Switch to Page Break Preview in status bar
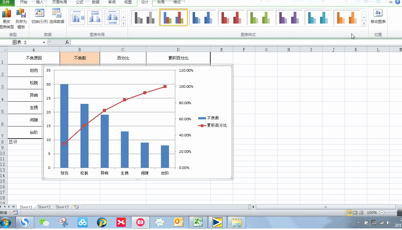 pyautogui.click(x=361, y=213)
